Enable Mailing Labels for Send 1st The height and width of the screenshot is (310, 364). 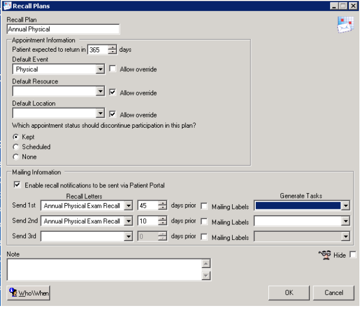pyautogui.click(x=204, y=206)
